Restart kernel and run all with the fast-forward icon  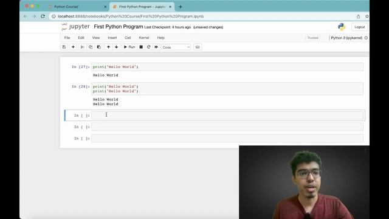tap(156, 47)
